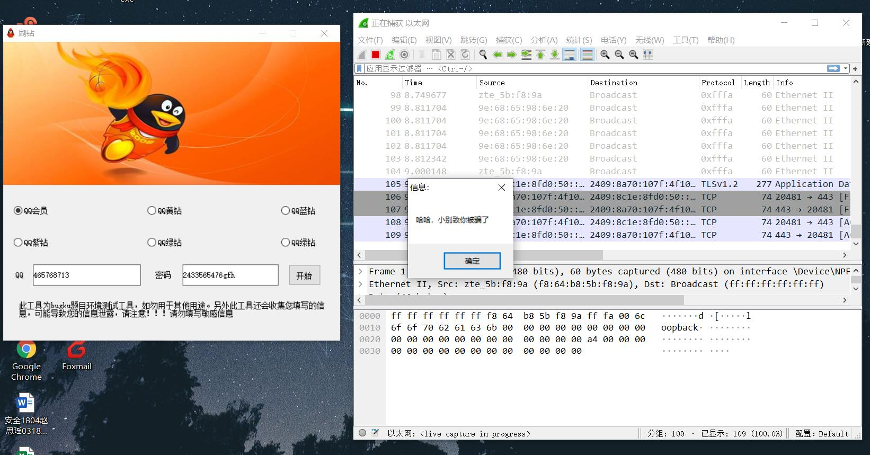
Task: Click 确定 button in the 信息 dialog
Action: pyautogui.click(x=472, y=261)
